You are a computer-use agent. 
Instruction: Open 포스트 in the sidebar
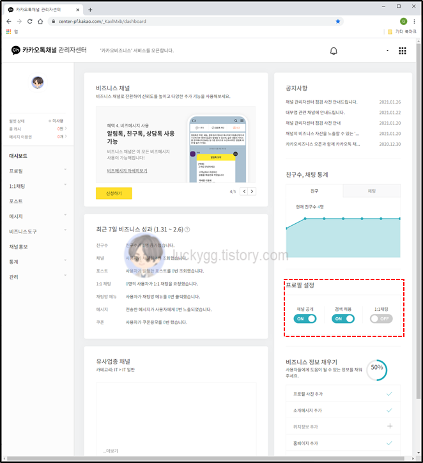16,201
